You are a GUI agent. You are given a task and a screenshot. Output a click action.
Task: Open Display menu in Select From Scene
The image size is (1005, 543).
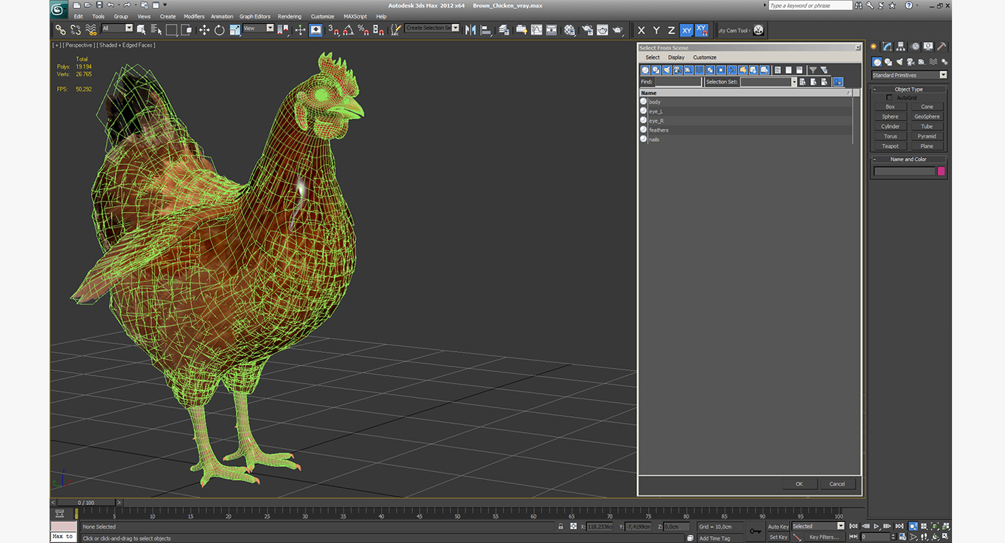tap(676, 58)
